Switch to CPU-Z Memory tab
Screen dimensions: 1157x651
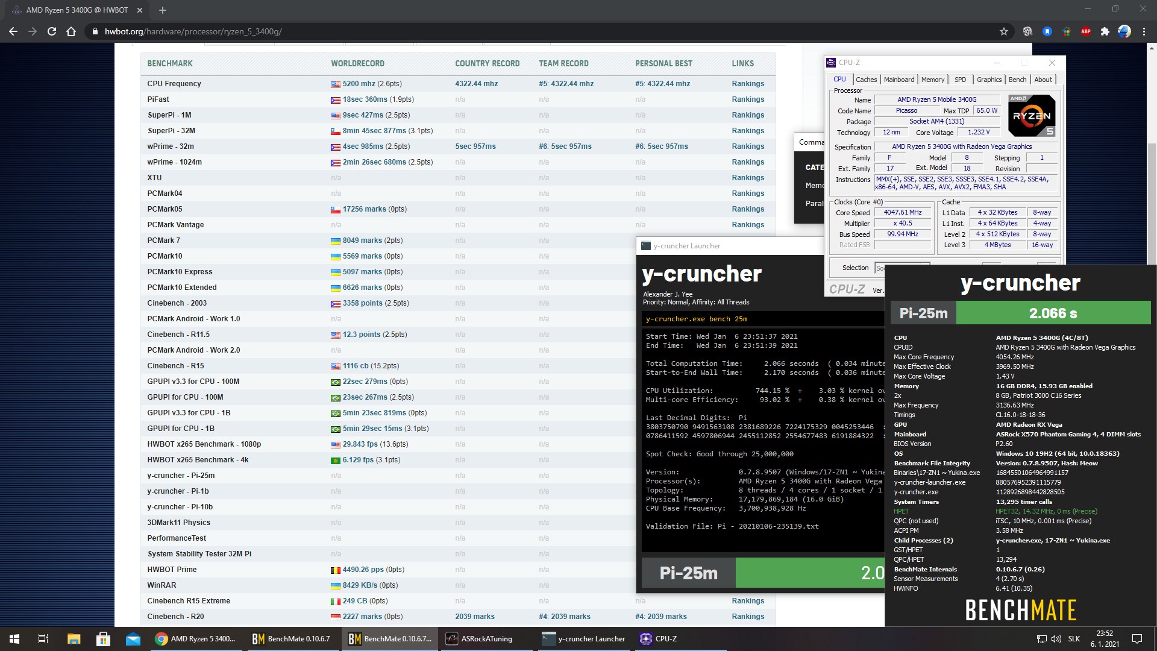point(932,80)
